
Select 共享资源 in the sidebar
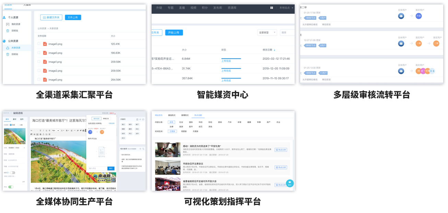click(16, 48)
